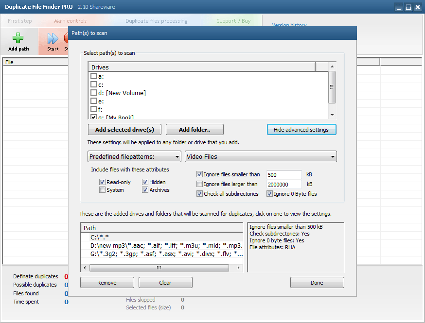Click the blue Start arrows icon

(x=53, y=38)
